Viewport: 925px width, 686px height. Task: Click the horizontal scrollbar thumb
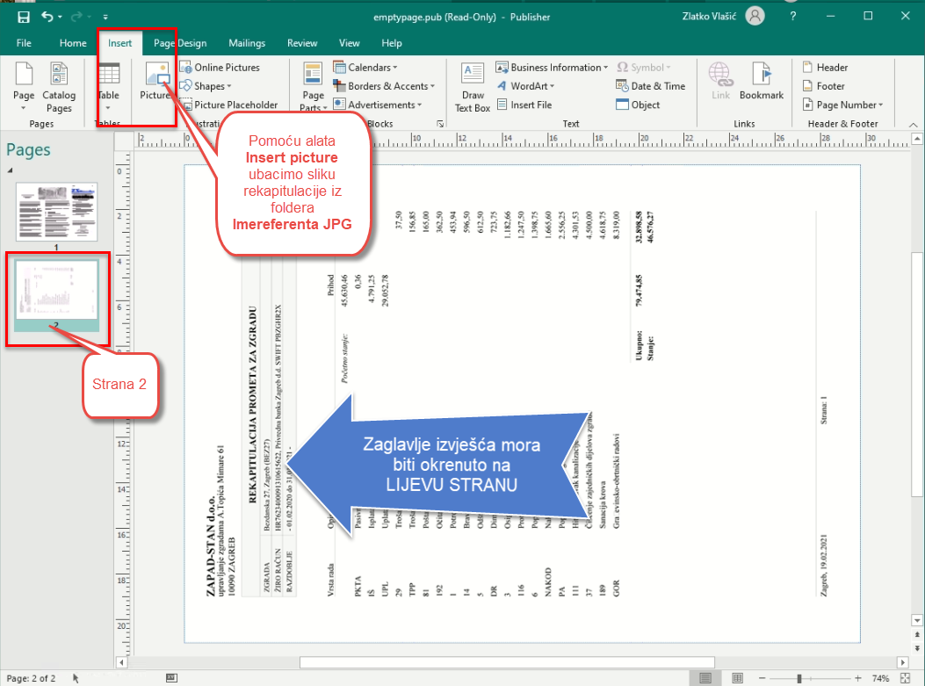coord(508,662)
